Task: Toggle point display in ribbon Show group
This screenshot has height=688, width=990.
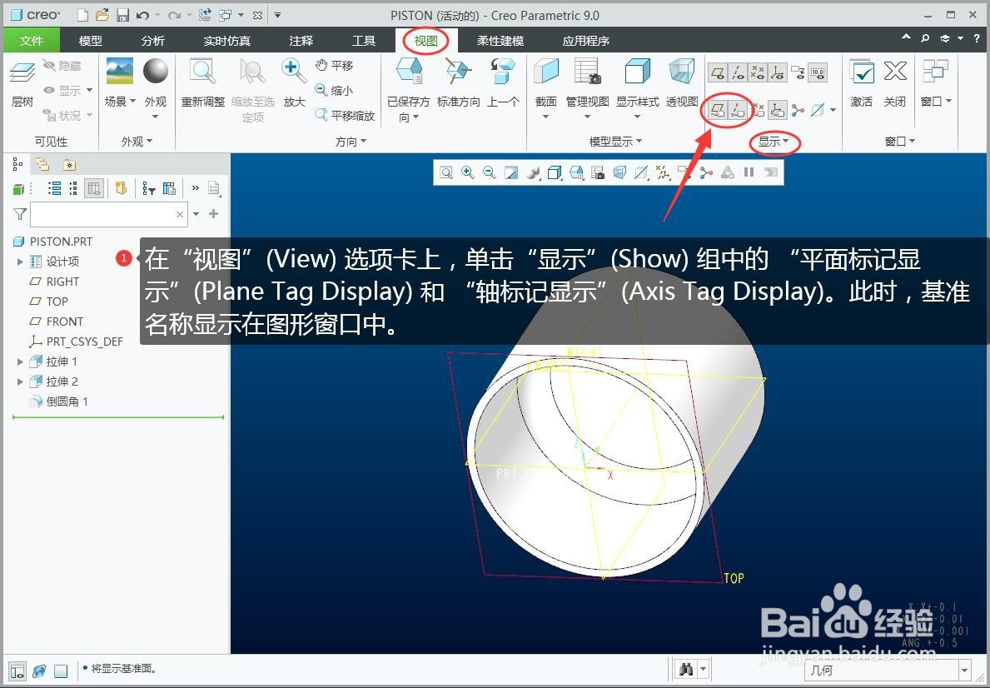Action: pos(757,73)
